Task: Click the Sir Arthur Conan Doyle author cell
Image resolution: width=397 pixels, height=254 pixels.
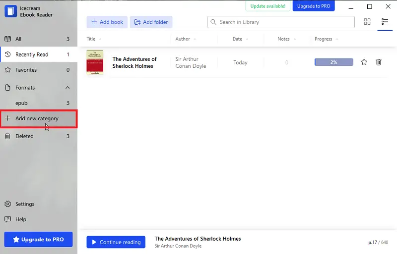Action: tap(191, 62)
